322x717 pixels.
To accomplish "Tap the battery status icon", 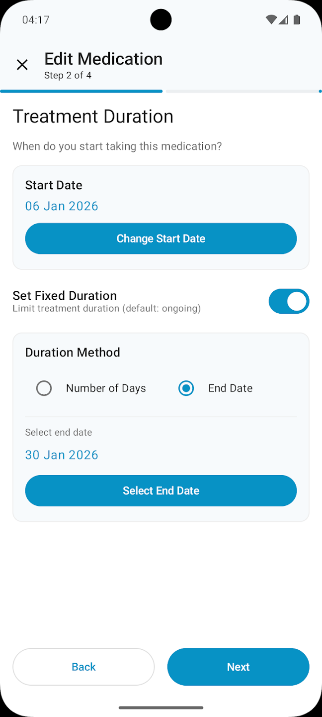I will pos(297,20).
